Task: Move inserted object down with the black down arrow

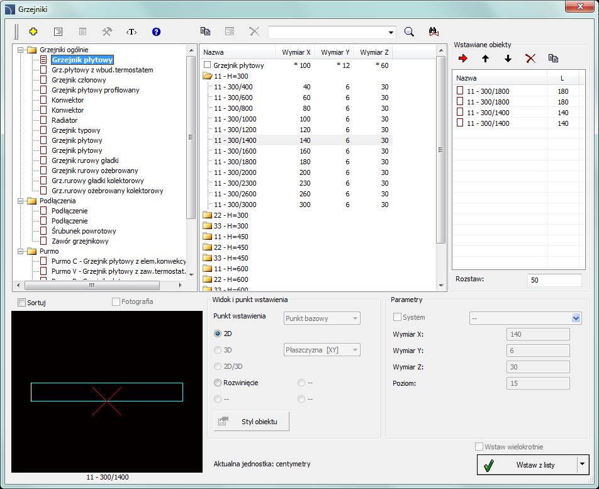Action: click(x=508, y=59)
